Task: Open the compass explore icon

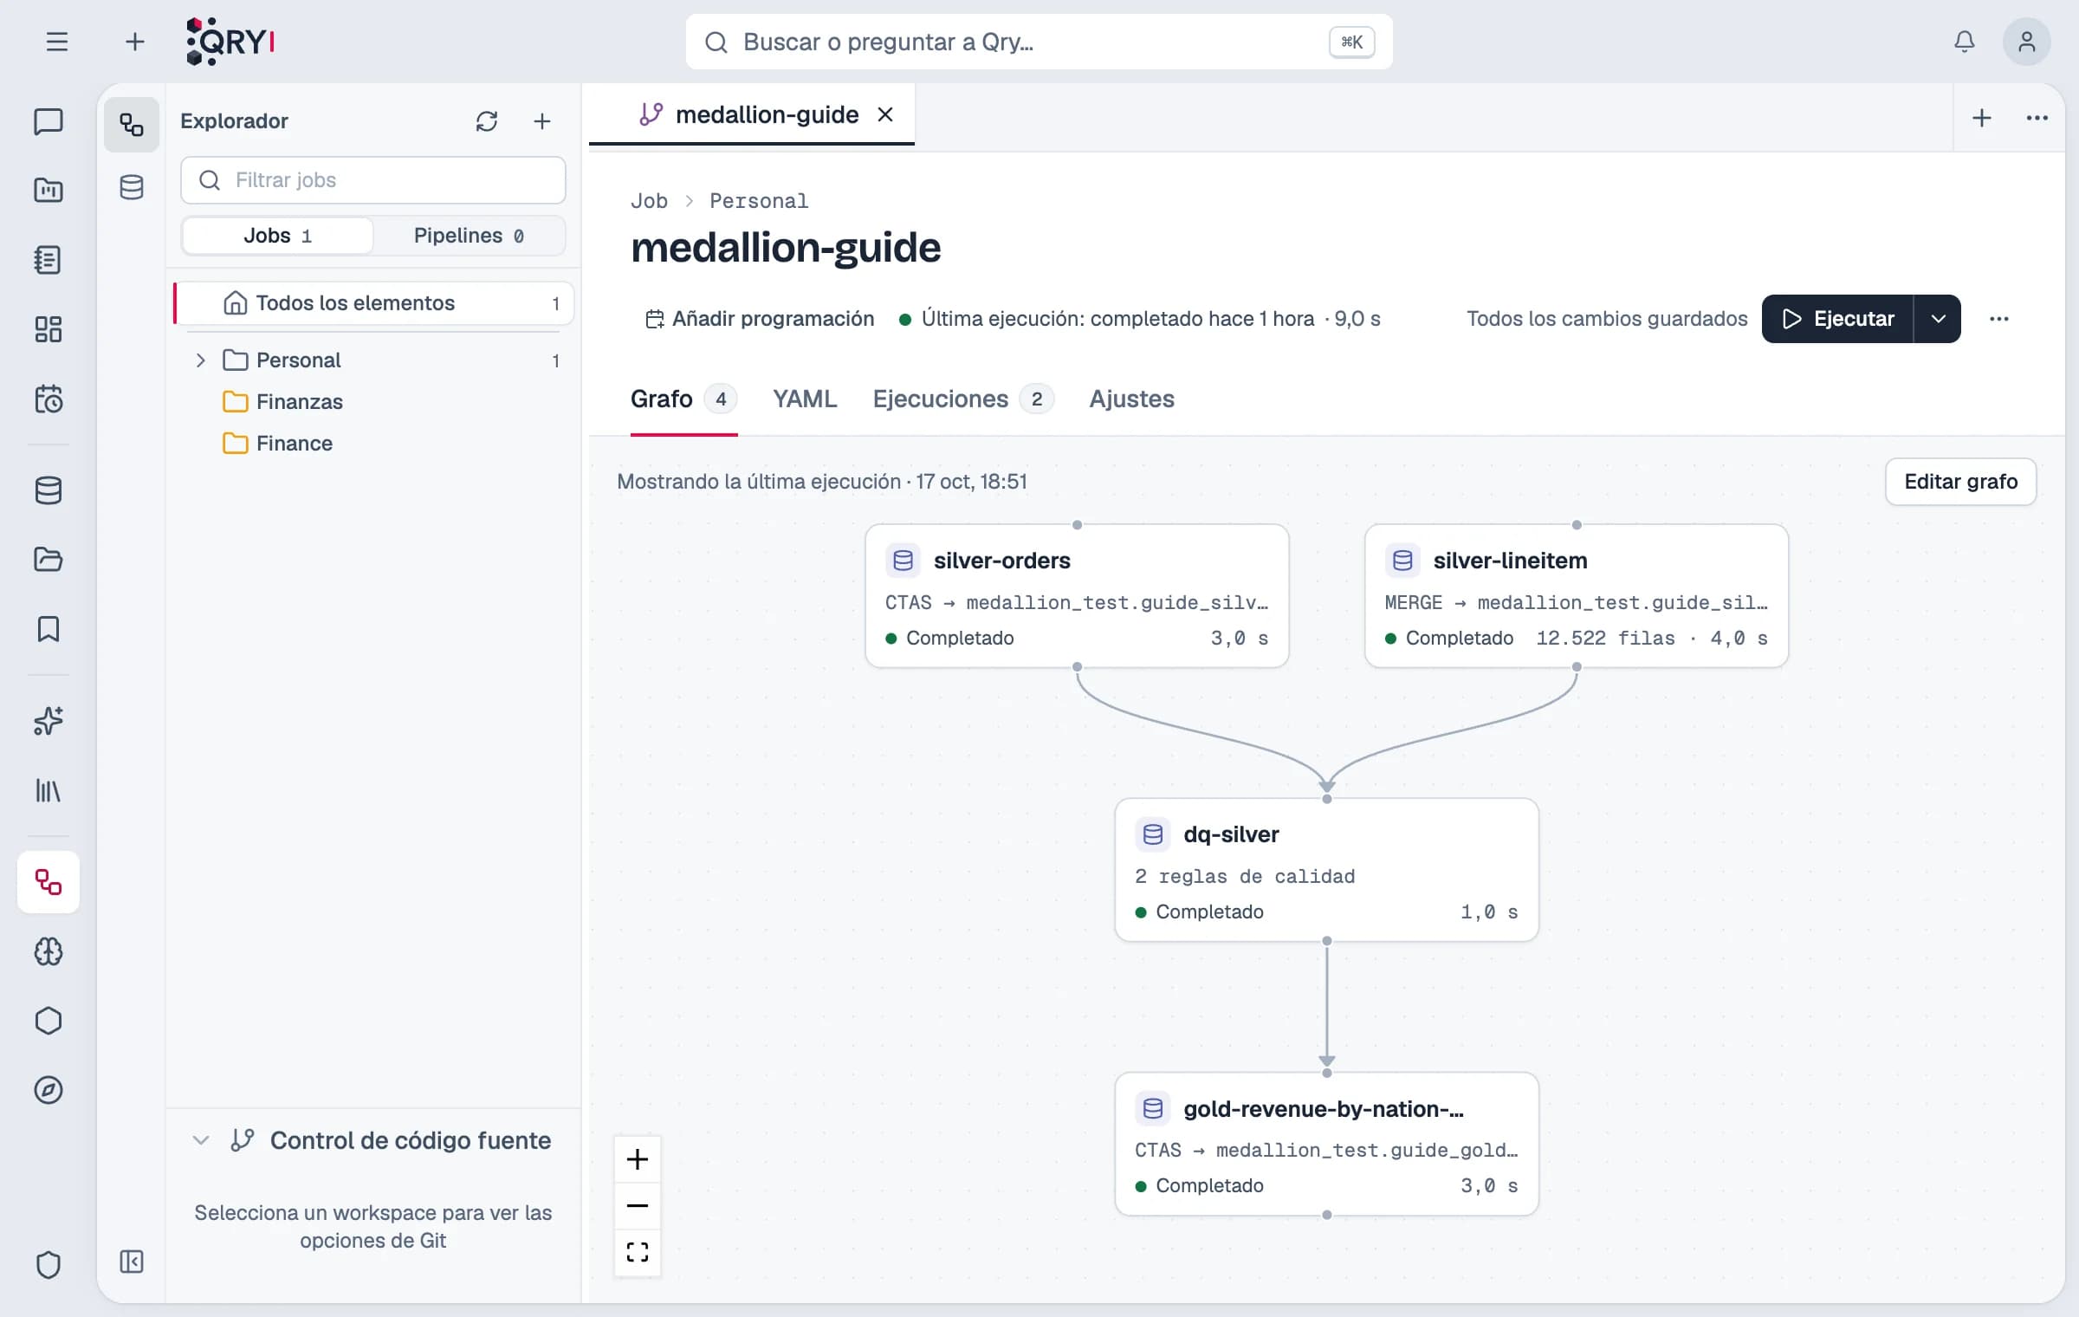Action: (49, 1090)
